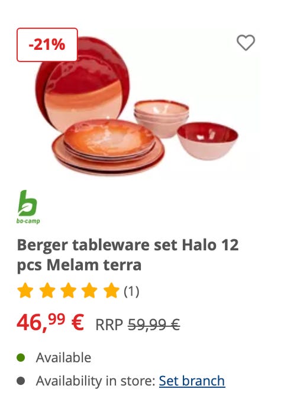Click the first rating star
284x411 pixels.
click(x=25, y=291)
